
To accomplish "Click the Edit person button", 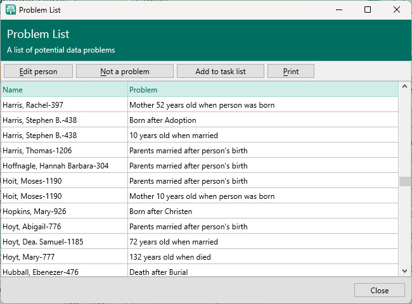I will 39,72.
